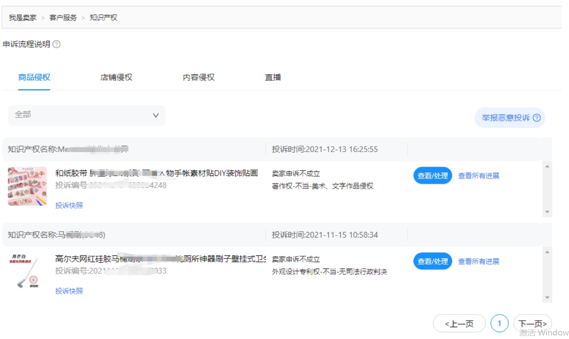This screenshot has height=339, width=569.
Task: Click 客户服务 in the breadcrumb
Action: pos(63,18)
